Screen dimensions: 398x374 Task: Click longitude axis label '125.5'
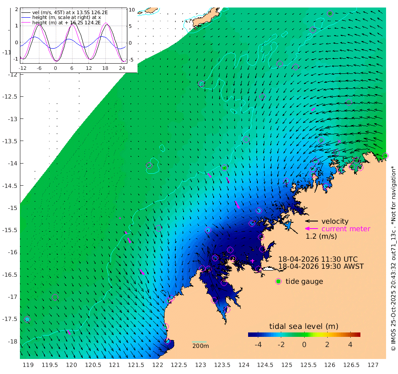tap(308, 365)
